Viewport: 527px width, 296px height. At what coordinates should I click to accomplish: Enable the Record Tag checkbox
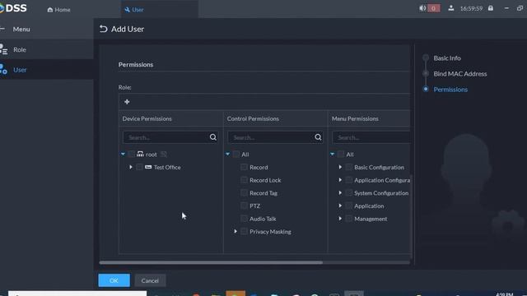tap(245, 192)
